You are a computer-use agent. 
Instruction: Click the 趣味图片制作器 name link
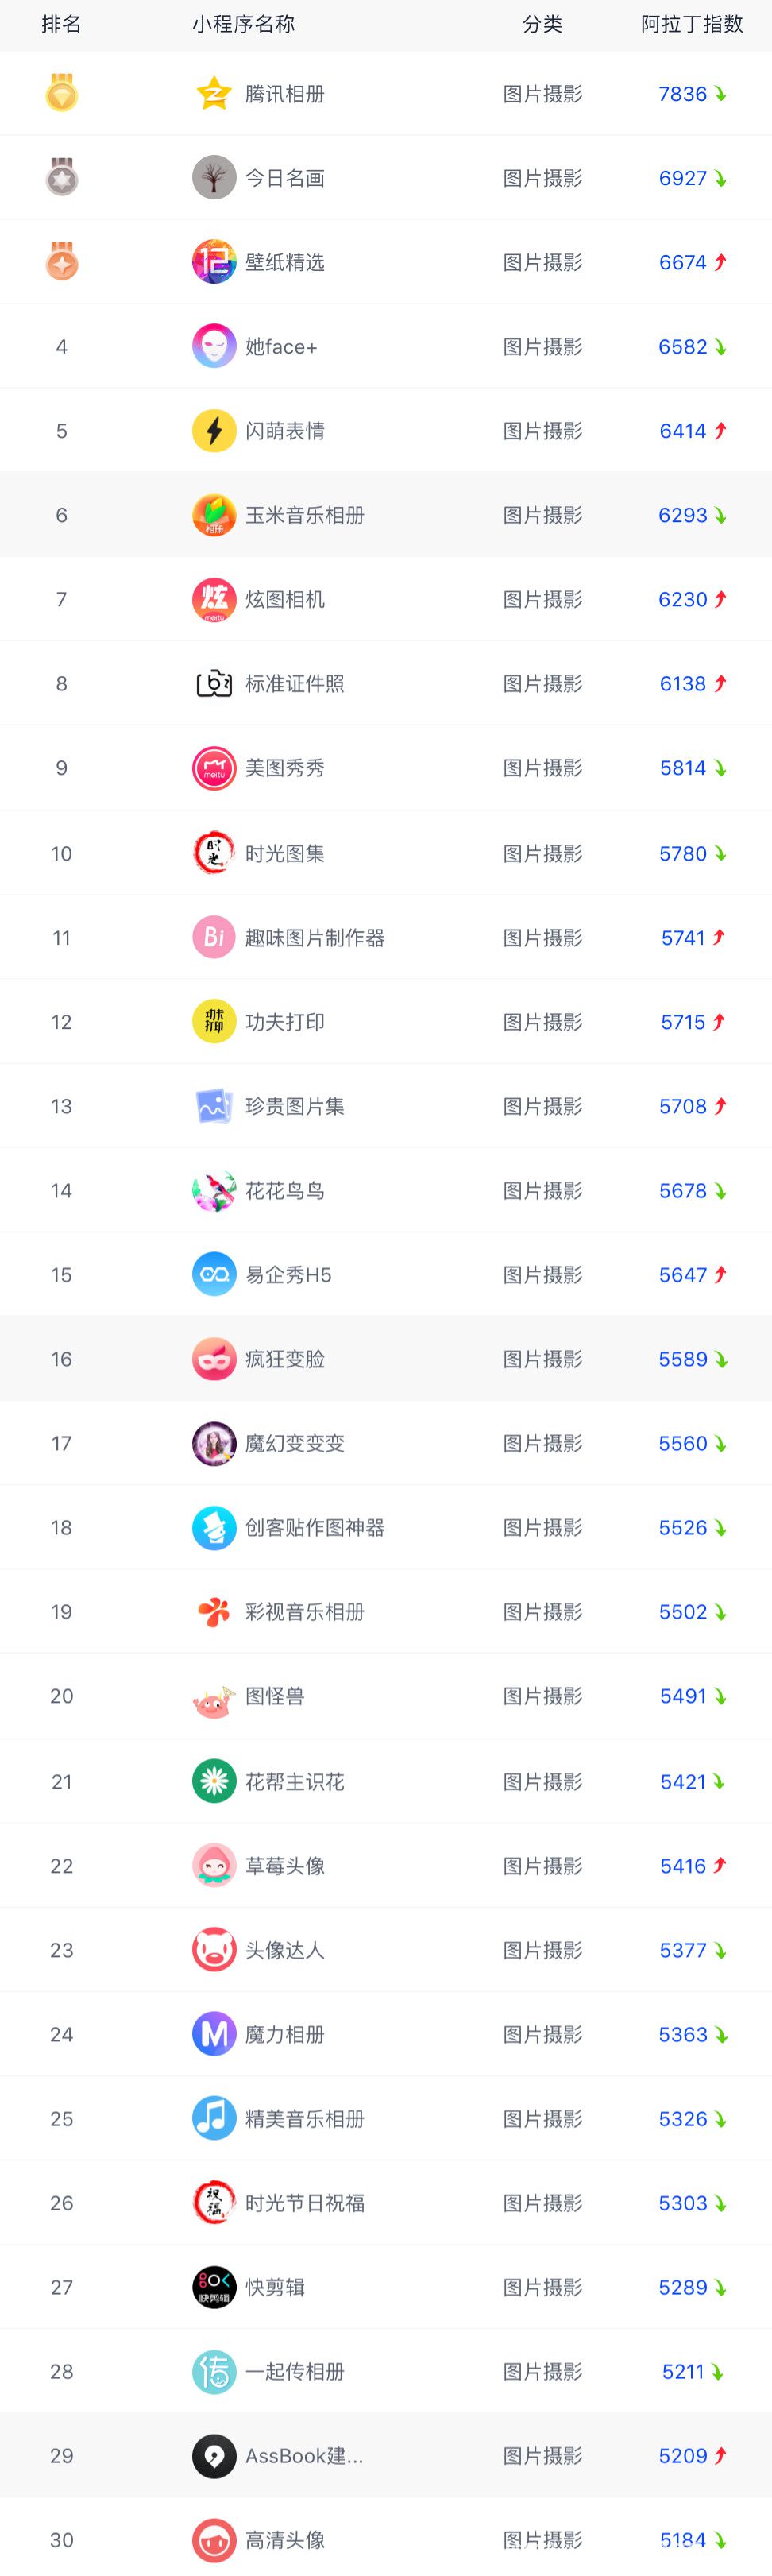pos(315,938)
